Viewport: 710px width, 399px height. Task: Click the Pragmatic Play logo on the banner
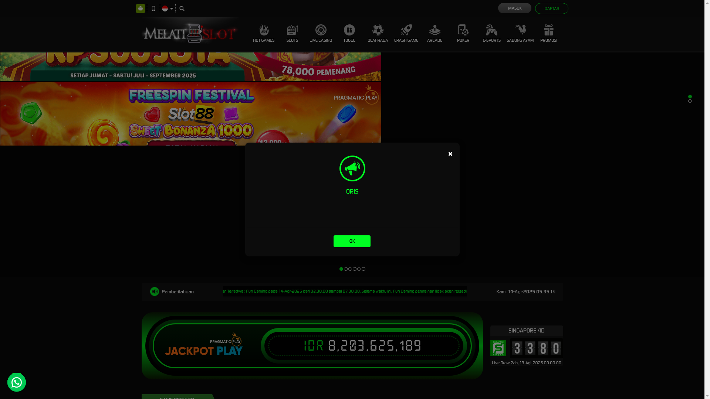(356, 95)
